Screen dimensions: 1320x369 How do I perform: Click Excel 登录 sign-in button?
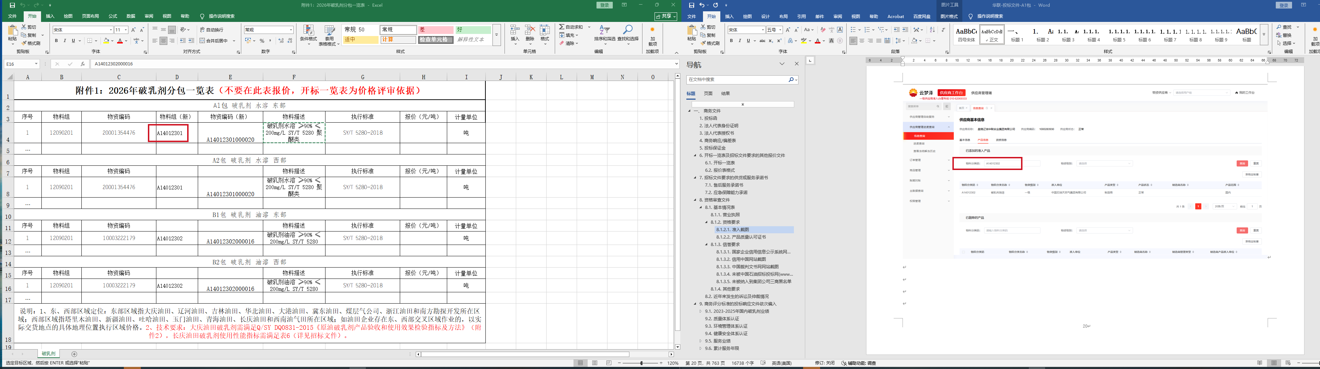pos(605,5)
